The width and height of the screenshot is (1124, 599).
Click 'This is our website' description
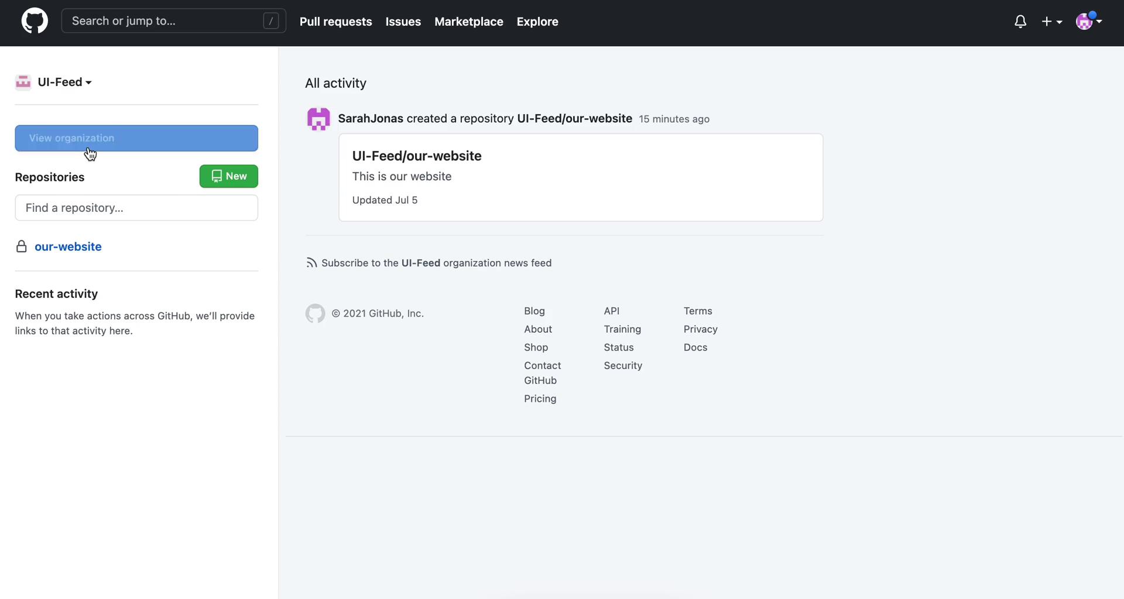click(x=402, y=177)
